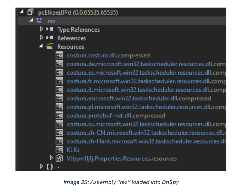236x192 pixels.
Task: Select costura.zh-CN taskscheduler resources entry
Action: pyautogui.click(x=146, y=133)
